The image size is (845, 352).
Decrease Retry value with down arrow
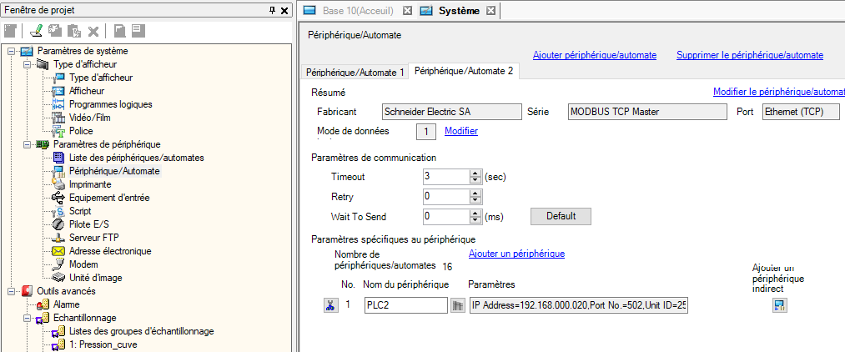tap(475, 199)
